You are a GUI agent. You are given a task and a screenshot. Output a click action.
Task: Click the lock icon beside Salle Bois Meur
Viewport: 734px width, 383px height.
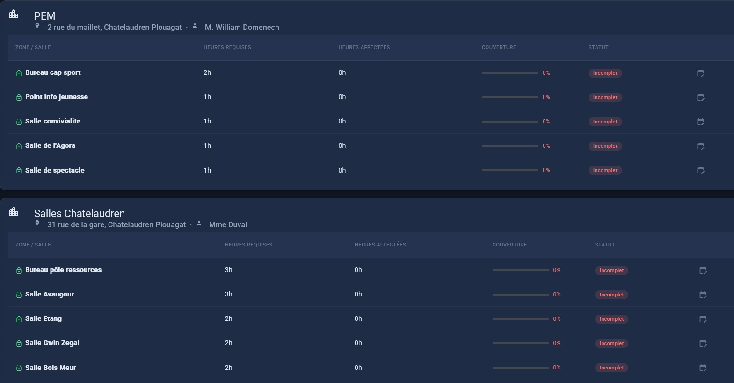tap(19, 368)
